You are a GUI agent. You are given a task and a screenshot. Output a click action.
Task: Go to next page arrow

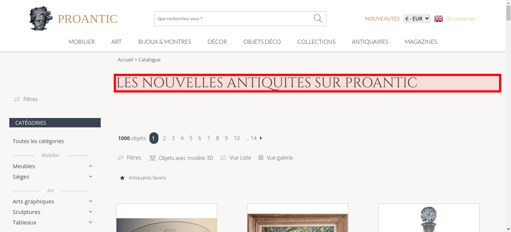pos(261,138)
